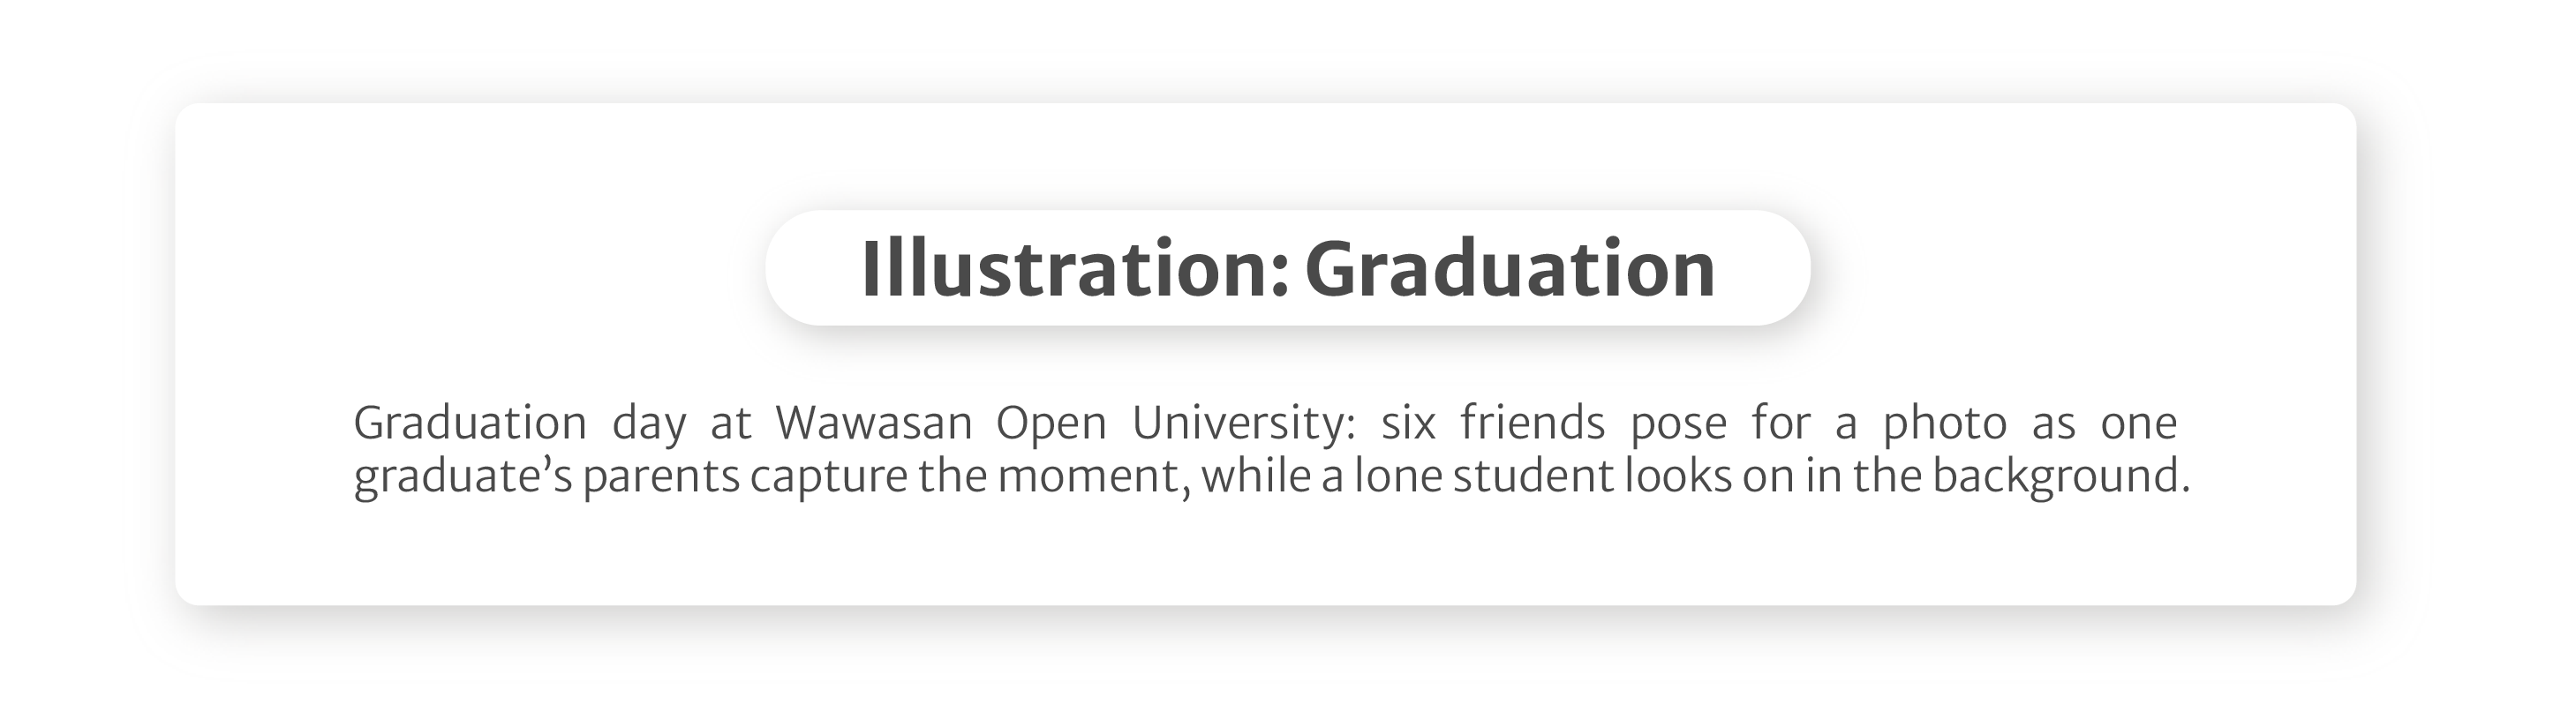
Task: Click the word "pose" in the description
Action: 1679,423
